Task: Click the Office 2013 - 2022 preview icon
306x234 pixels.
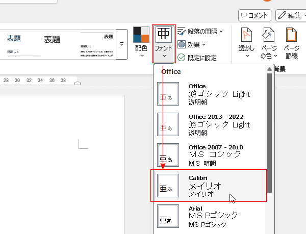Action: pos(168,124)
